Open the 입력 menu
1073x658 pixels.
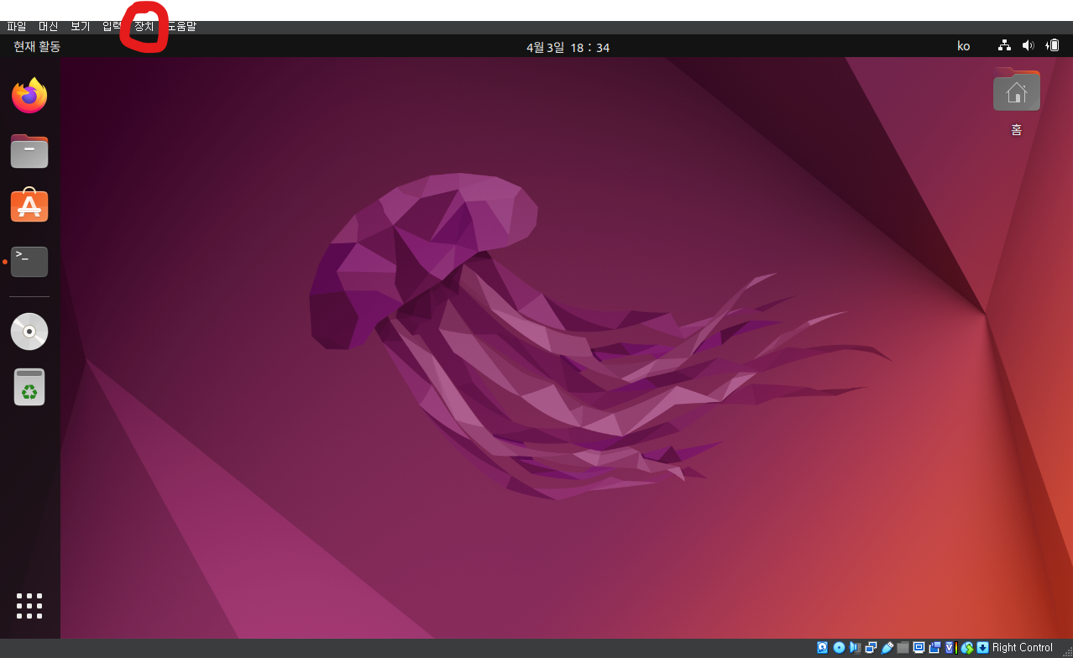(112, 27)
